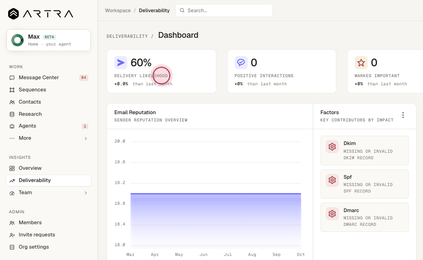The image size is (423, 260).
Task: Click the Sequences flow icon
Action: click(x=12, y=90)
